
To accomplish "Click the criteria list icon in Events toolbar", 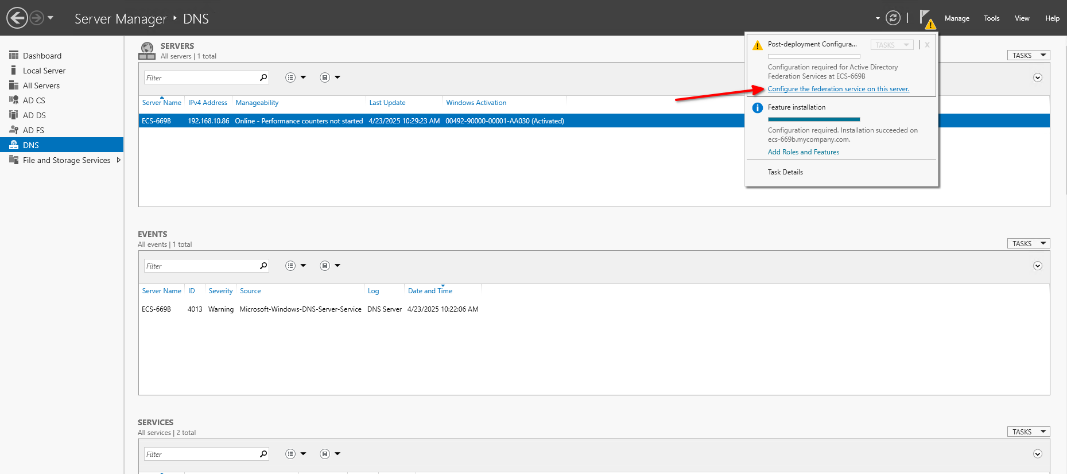I will pyautogui.click(x=290, y=266).
